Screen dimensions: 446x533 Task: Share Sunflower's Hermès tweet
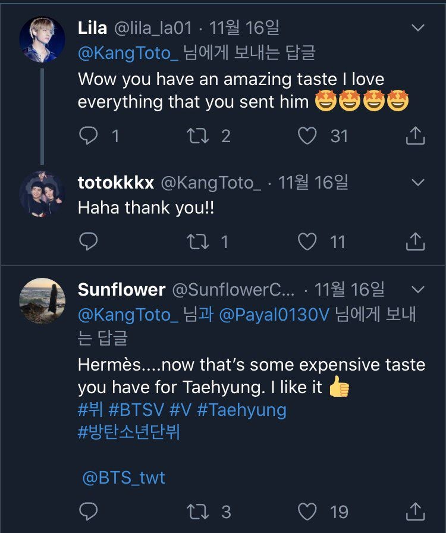pyautogui.click(x=414, y=512)
